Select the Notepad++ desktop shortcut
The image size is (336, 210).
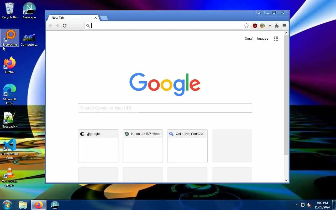[x=10, y=120]
